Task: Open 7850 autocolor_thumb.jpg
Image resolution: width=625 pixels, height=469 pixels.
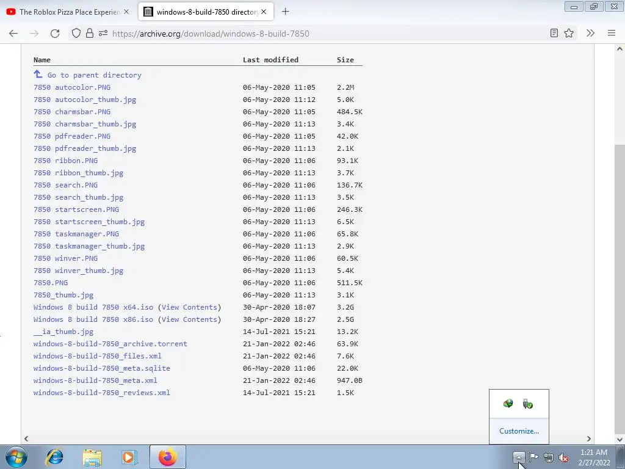Action: tap(84, 100)
